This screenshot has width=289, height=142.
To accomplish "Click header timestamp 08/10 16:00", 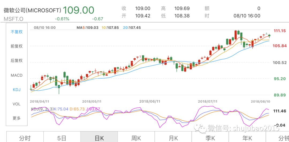I will [247, 16].
